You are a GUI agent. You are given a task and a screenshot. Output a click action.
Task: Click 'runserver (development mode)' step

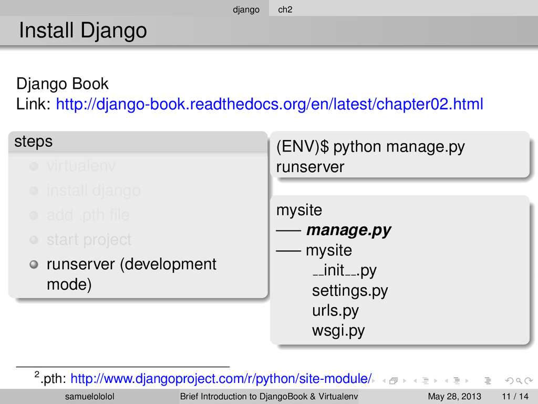(131, 274)
